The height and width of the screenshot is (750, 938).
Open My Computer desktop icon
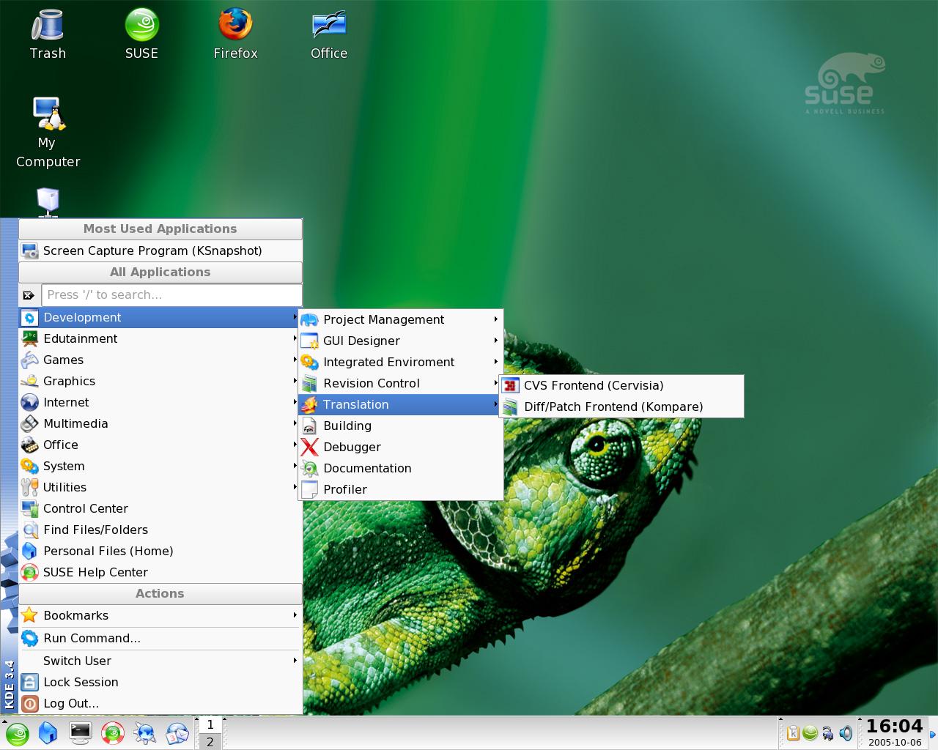pos(48,132)
